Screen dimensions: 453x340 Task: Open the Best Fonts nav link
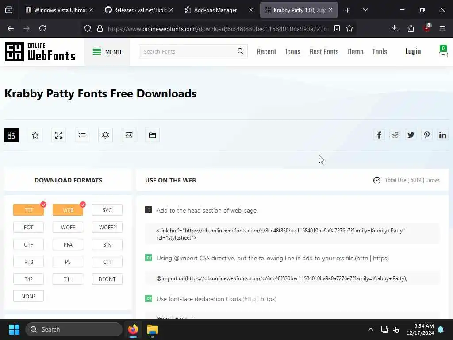coord(324,52)
